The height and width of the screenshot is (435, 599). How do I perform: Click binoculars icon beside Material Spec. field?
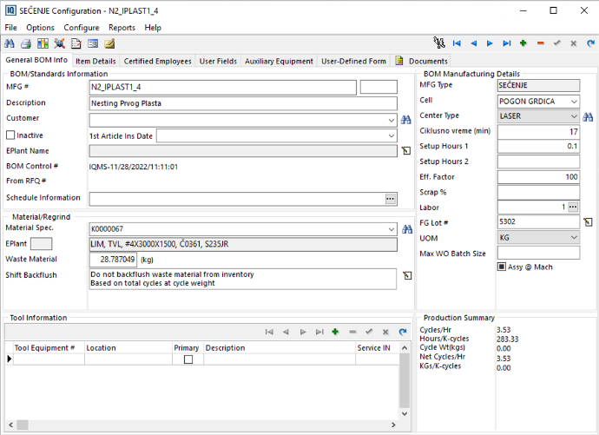tap(406, 229)
